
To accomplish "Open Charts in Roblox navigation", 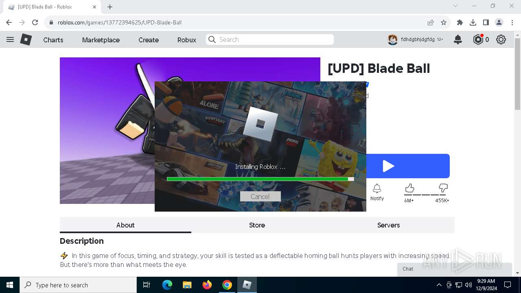I will point(53,40).
